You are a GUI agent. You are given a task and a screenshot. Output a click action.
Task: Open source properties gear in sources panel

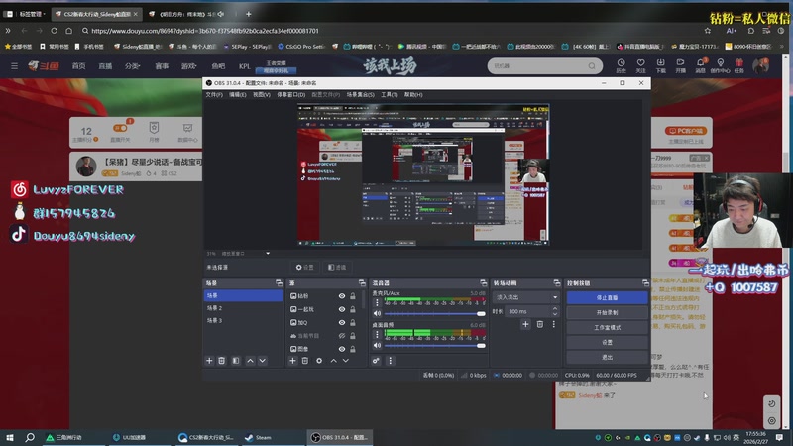point(319,361)
